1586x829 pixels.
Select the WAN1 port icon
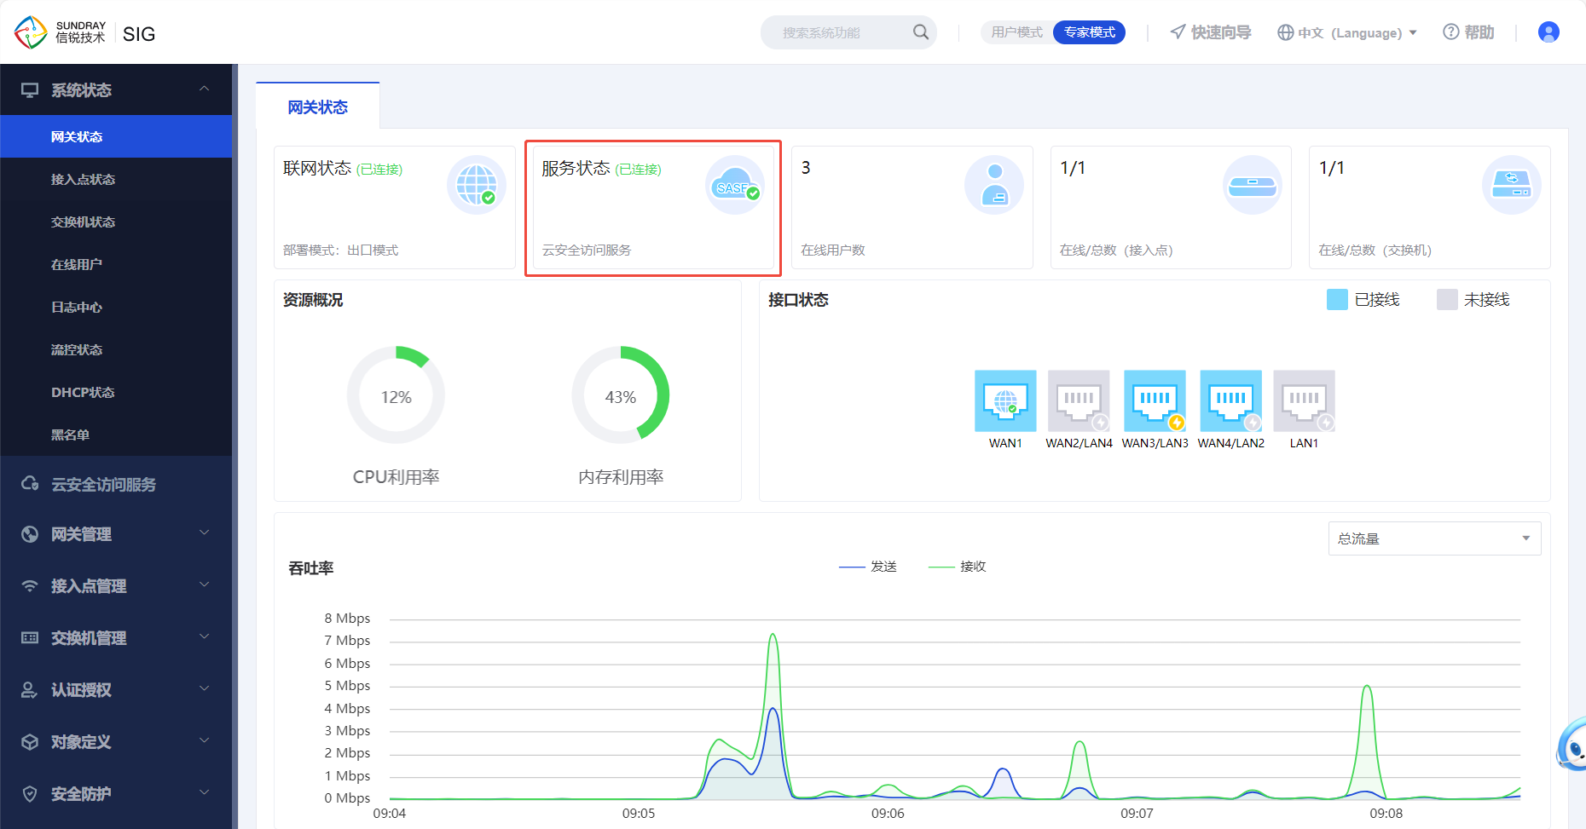[x=1005, y=400]
